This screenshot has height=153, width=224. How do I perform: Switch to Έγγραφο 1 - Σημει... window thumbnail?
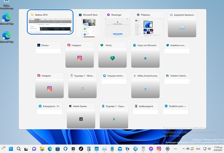click(x=114, y=115)
